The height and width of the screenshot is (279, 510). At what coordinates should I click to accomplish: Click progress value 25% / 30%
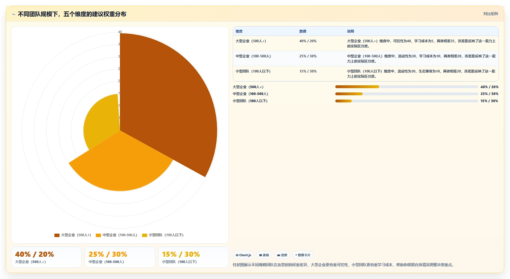(489, 94)
